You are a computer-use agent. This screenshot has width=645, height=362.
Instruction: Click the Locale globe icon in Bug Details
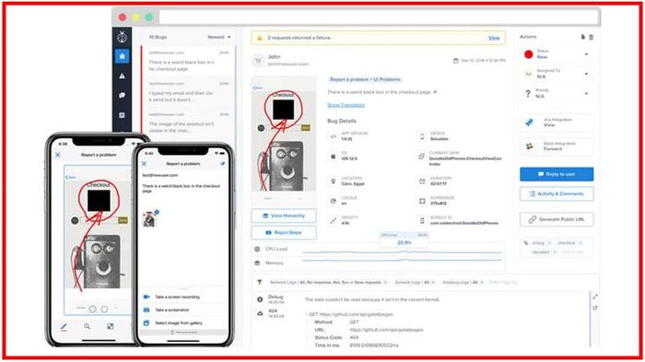(x=334, y=201)
